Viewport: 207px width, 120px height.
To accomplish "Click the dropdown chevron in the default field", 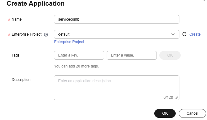I will [173, 34].
